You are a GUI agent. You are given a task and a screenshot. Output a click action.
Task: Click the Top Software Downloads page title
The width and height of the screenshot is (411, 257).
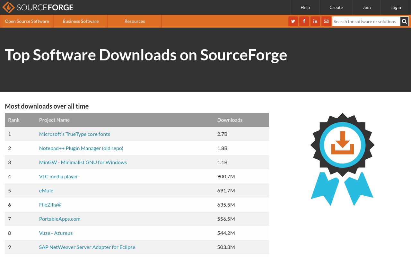[146, 55]
